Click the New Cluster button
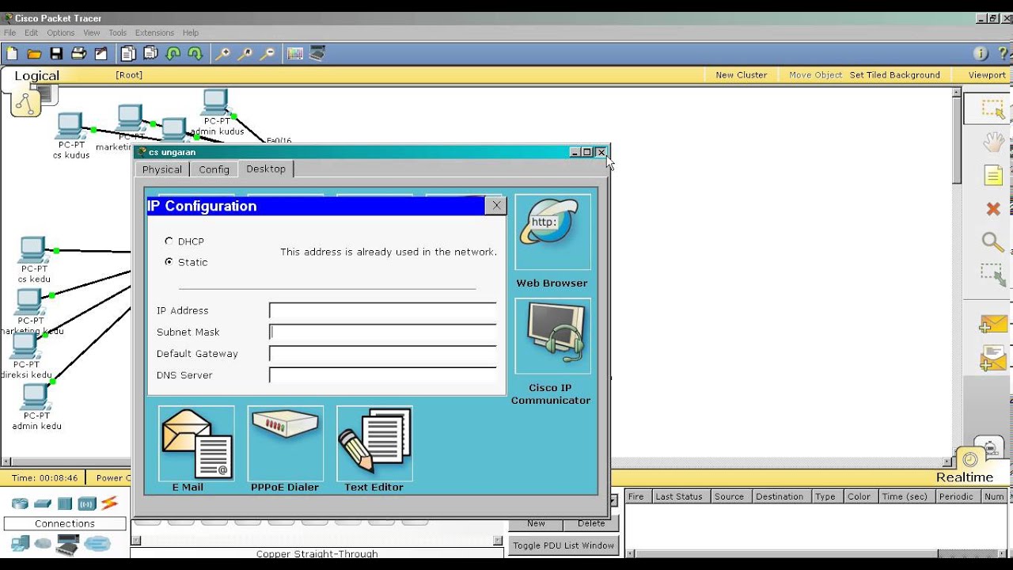This screenshot has width=1013, height=570. tap(742, 74)
